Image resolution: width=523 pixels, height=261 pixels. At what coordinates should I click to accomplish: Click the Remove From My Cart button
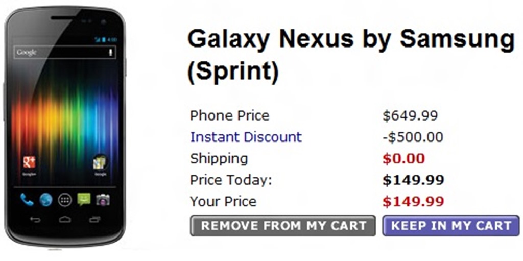pyautogui.click(x=283, y=226)
